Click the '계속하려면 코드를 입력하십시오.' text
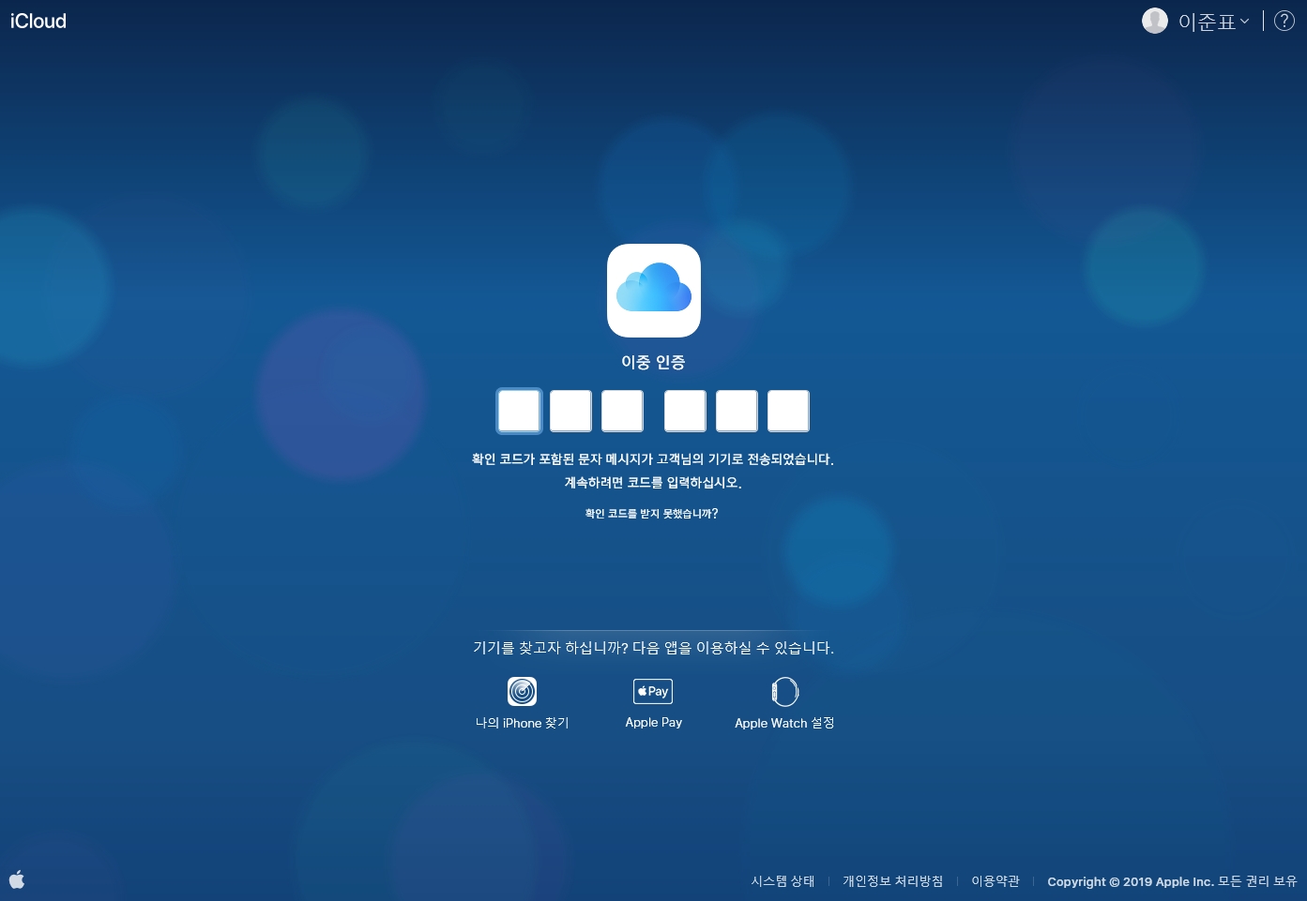The height and width of the screenshot is (901, 1307). (x=653, y=483)
